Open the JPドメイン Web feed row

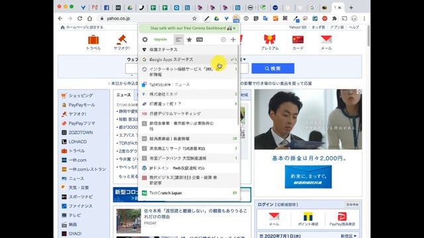[189, 168]
